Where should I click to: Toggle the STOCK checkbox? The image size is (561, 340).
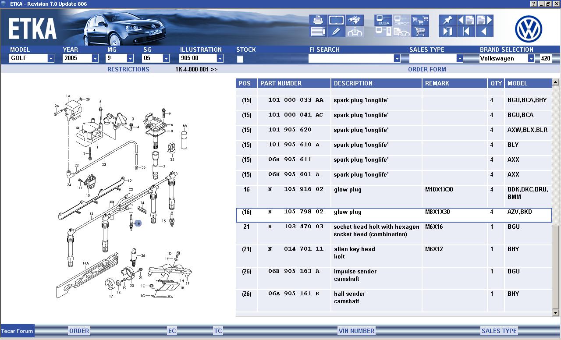[240, 59]
